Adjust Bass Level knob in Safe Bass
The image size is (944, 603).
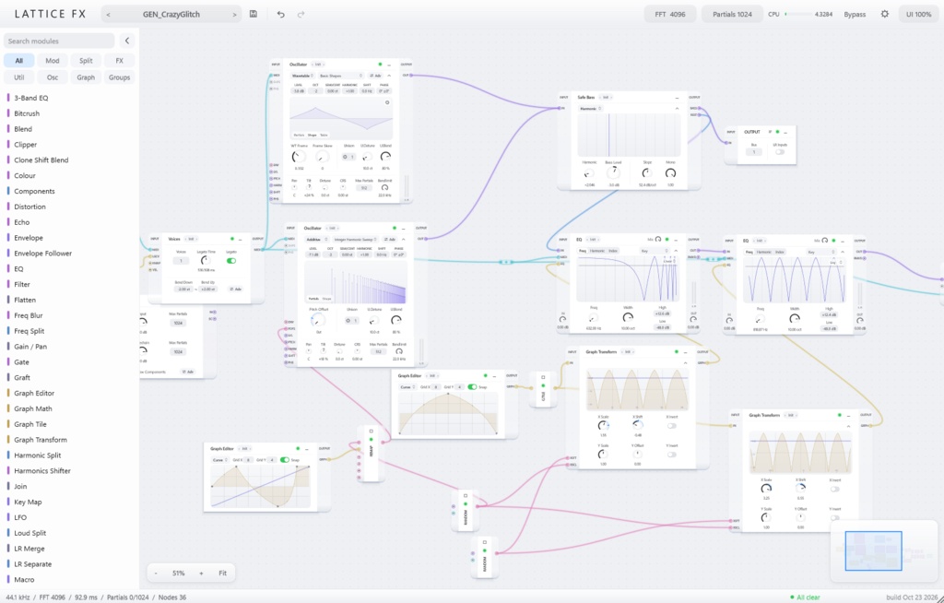click(614, 173)
